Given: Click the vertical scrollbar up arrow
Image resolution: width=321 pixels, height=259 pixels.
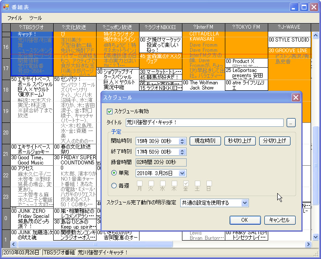Looking at the screenshot, I should 315,35.
